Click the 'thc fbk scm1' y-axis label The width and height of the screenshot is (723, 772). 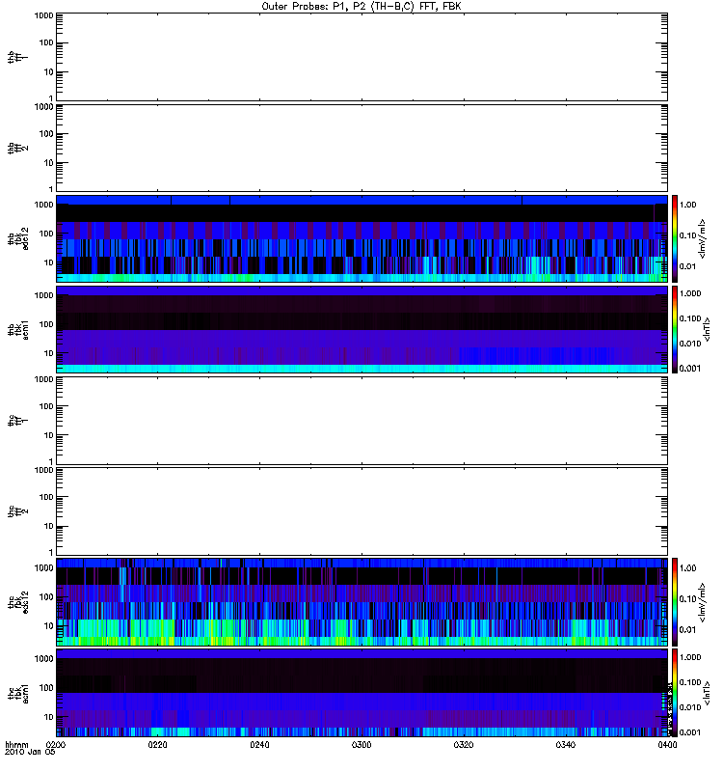click(17, 693)
